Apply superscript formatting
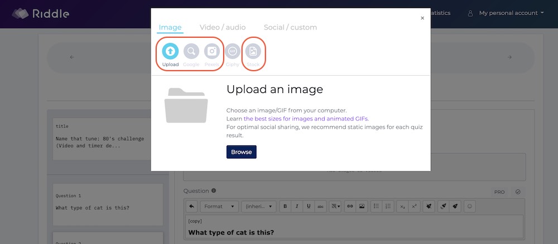The width and height of the screenshot is (558, 244). click(414, 206)
